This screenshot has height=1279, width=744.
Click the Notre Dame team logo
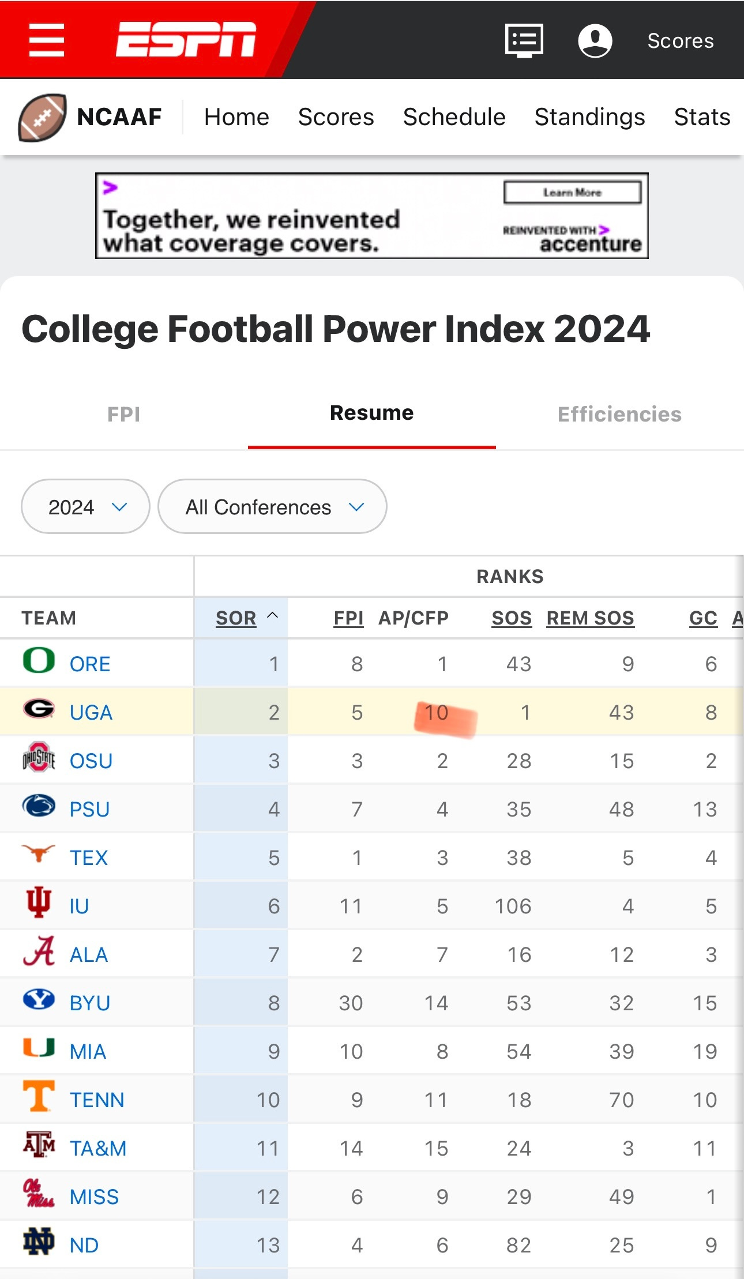click(x=39, y=1242)
